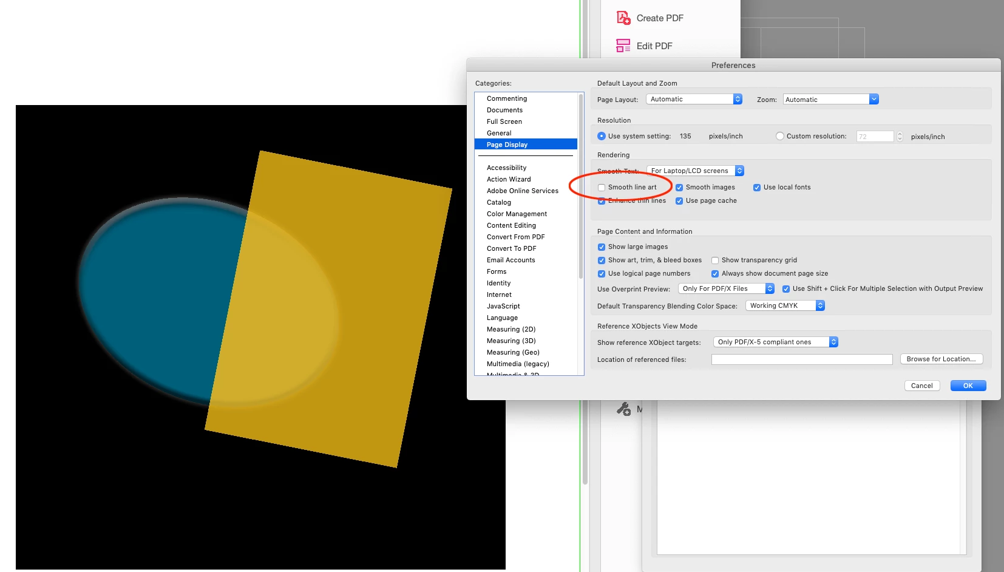Open the Transparency Blending Color Space dropdown
Screen dimensions: 1004x572
coord(785,305)
